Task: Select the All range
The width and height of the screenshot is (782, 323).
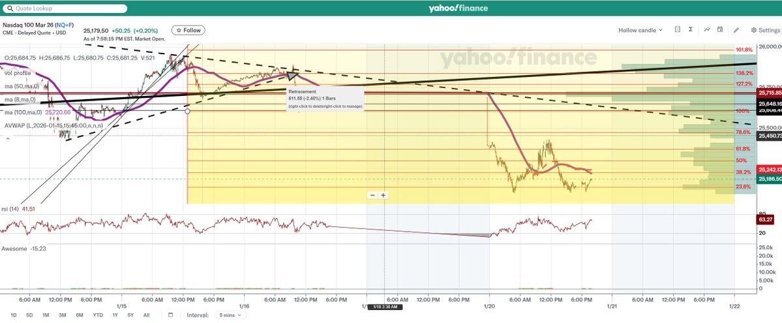Action: pyautogui.click(x=146, y=315)
